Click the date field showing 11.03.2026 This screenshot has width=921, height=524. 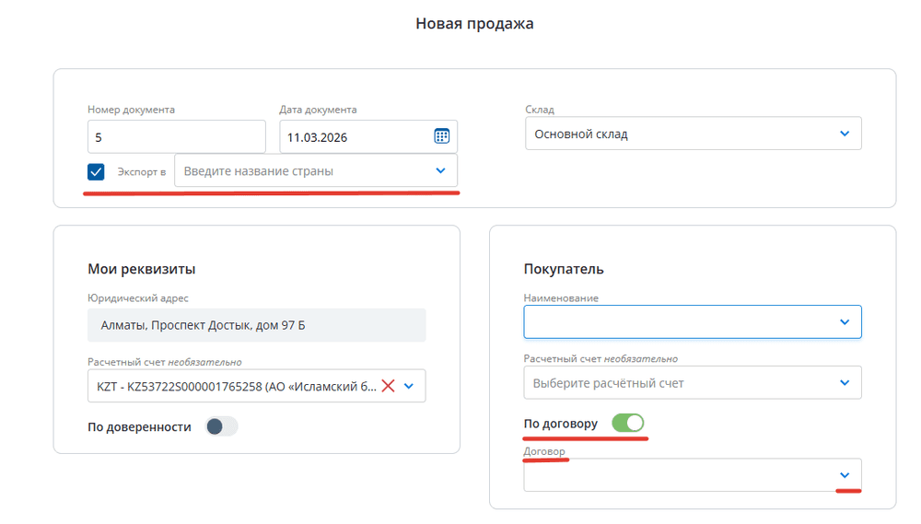tap(355, 137)
